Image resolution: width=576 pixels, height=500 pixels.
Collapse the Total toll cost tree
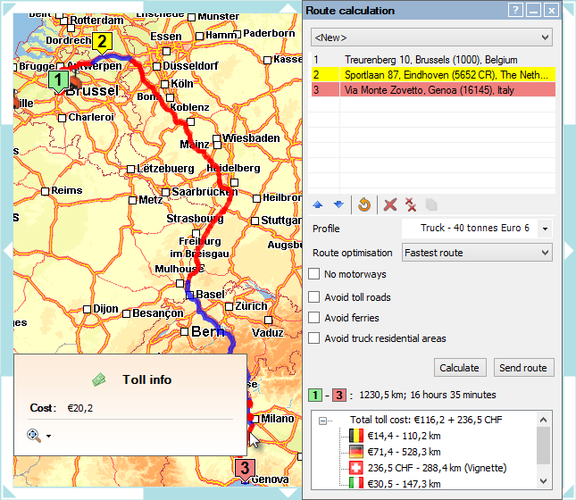(x=323, y=420)
